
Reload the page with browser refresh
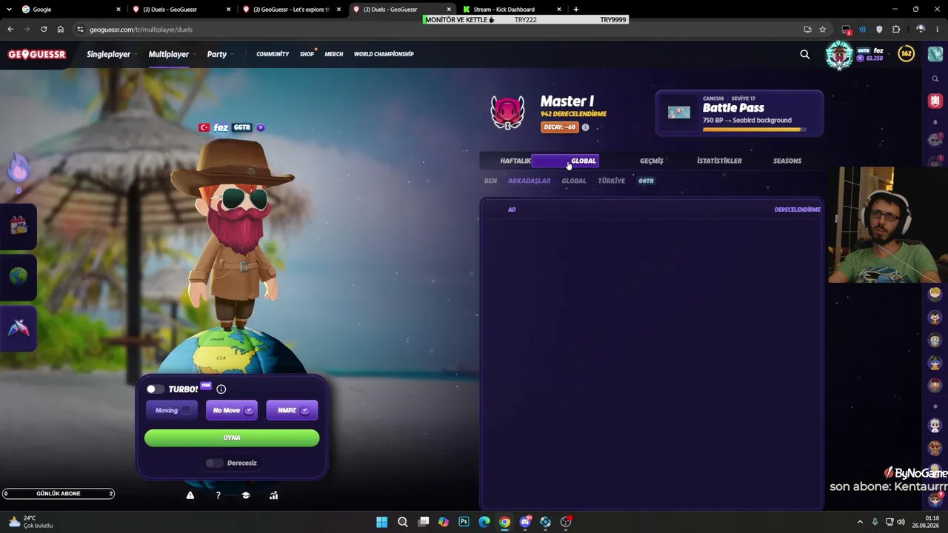coord(44,30)
